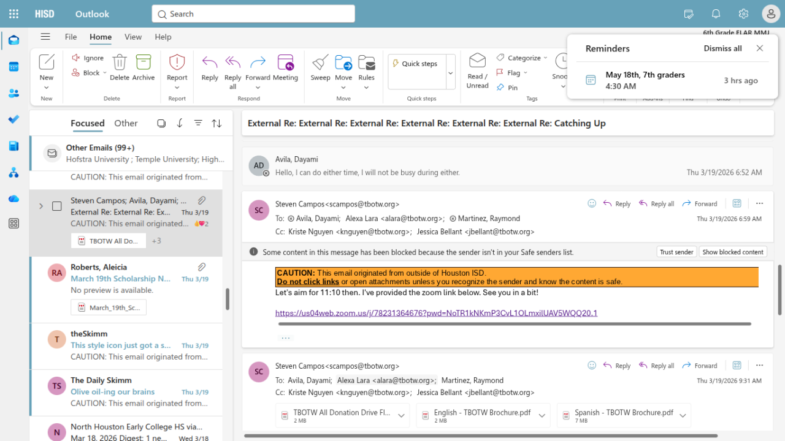The height and width of the screenshot is (441, 785).
Task: Compose a New mail message
Action: coord(47,67)
